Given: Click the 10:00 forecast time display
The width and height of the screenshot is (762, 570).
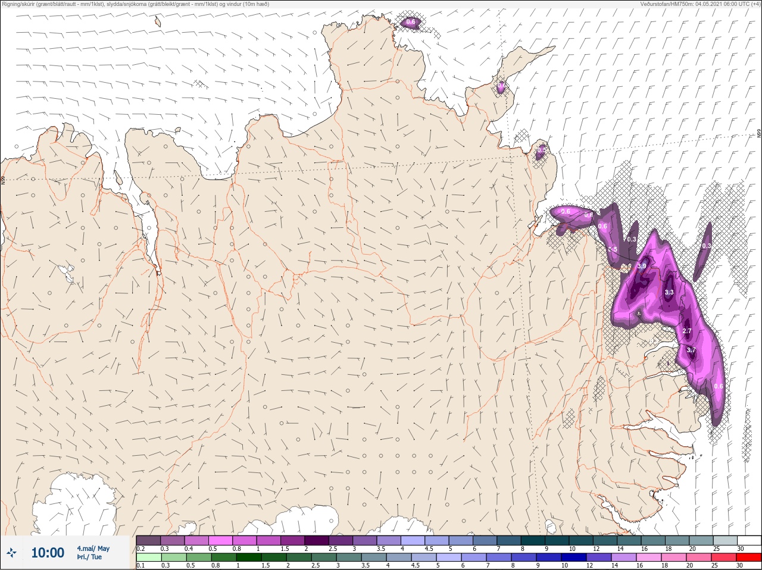Looking at the screenshot, I should [x=48, y=553].
